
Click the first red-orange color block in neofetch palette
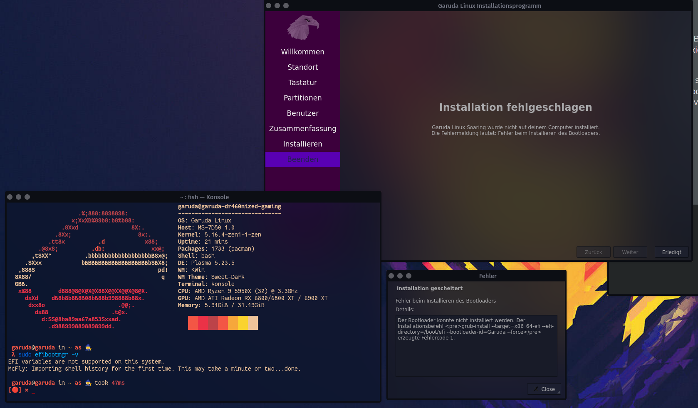click(x=193, y=323)
